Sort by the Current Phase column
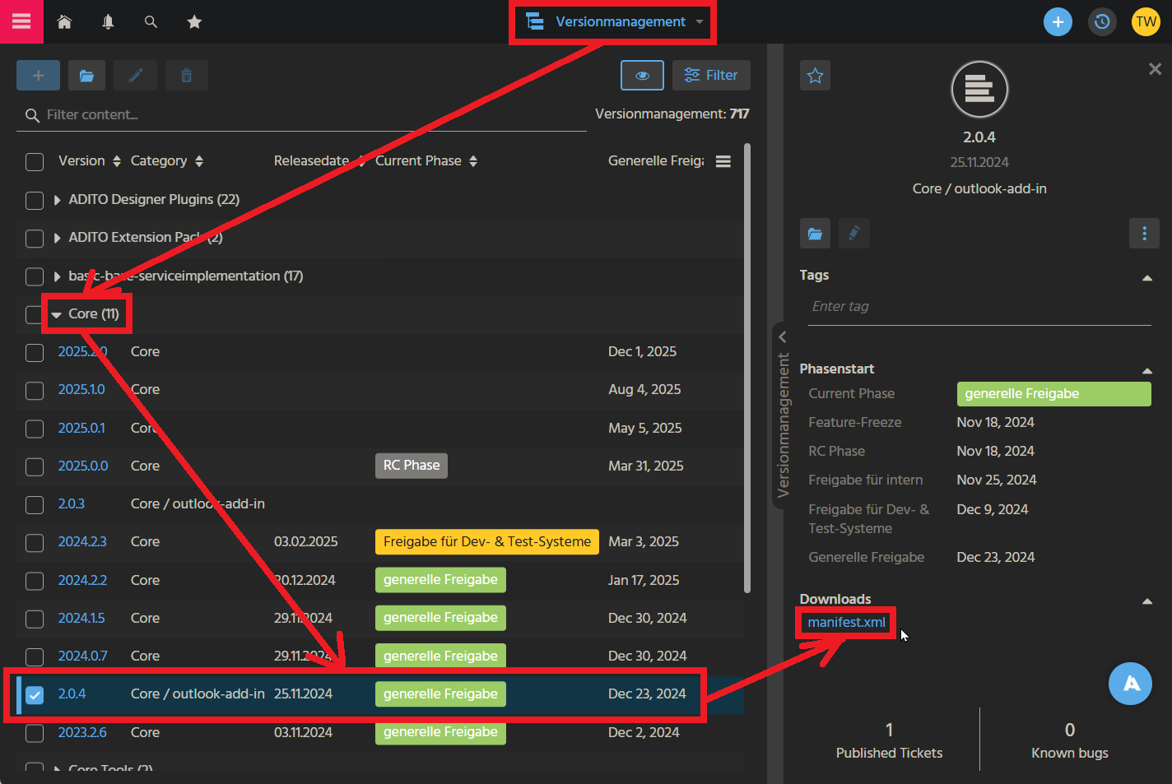Screen dimensions: 1172x784 tap(426, 161)
